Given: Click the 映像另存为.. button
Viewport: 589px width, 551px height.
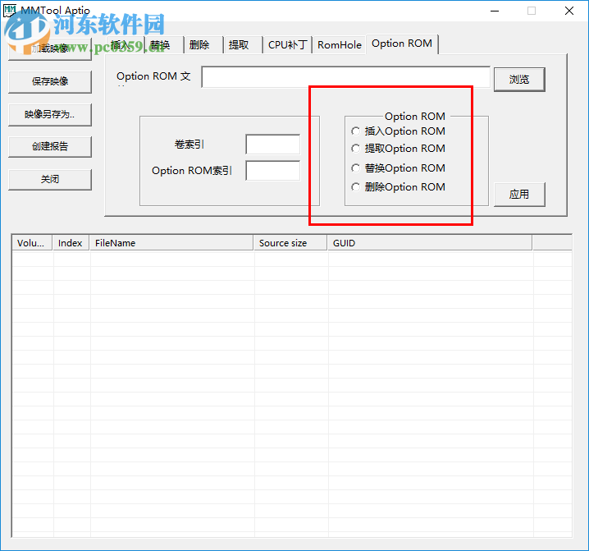Looking at the screenshot, I should (x=50, y=114).
